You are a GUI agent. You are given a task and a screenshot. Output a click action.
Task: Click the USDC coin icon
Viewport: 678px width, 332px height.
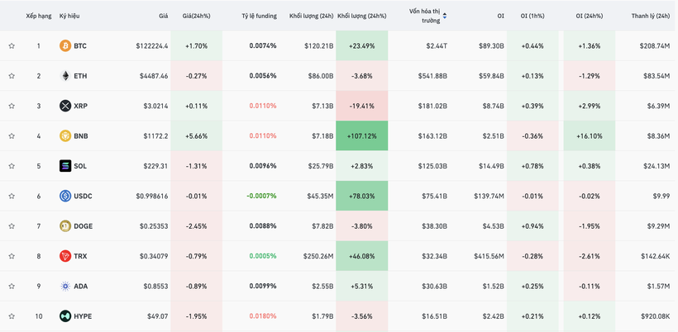(x=65, y=197)
